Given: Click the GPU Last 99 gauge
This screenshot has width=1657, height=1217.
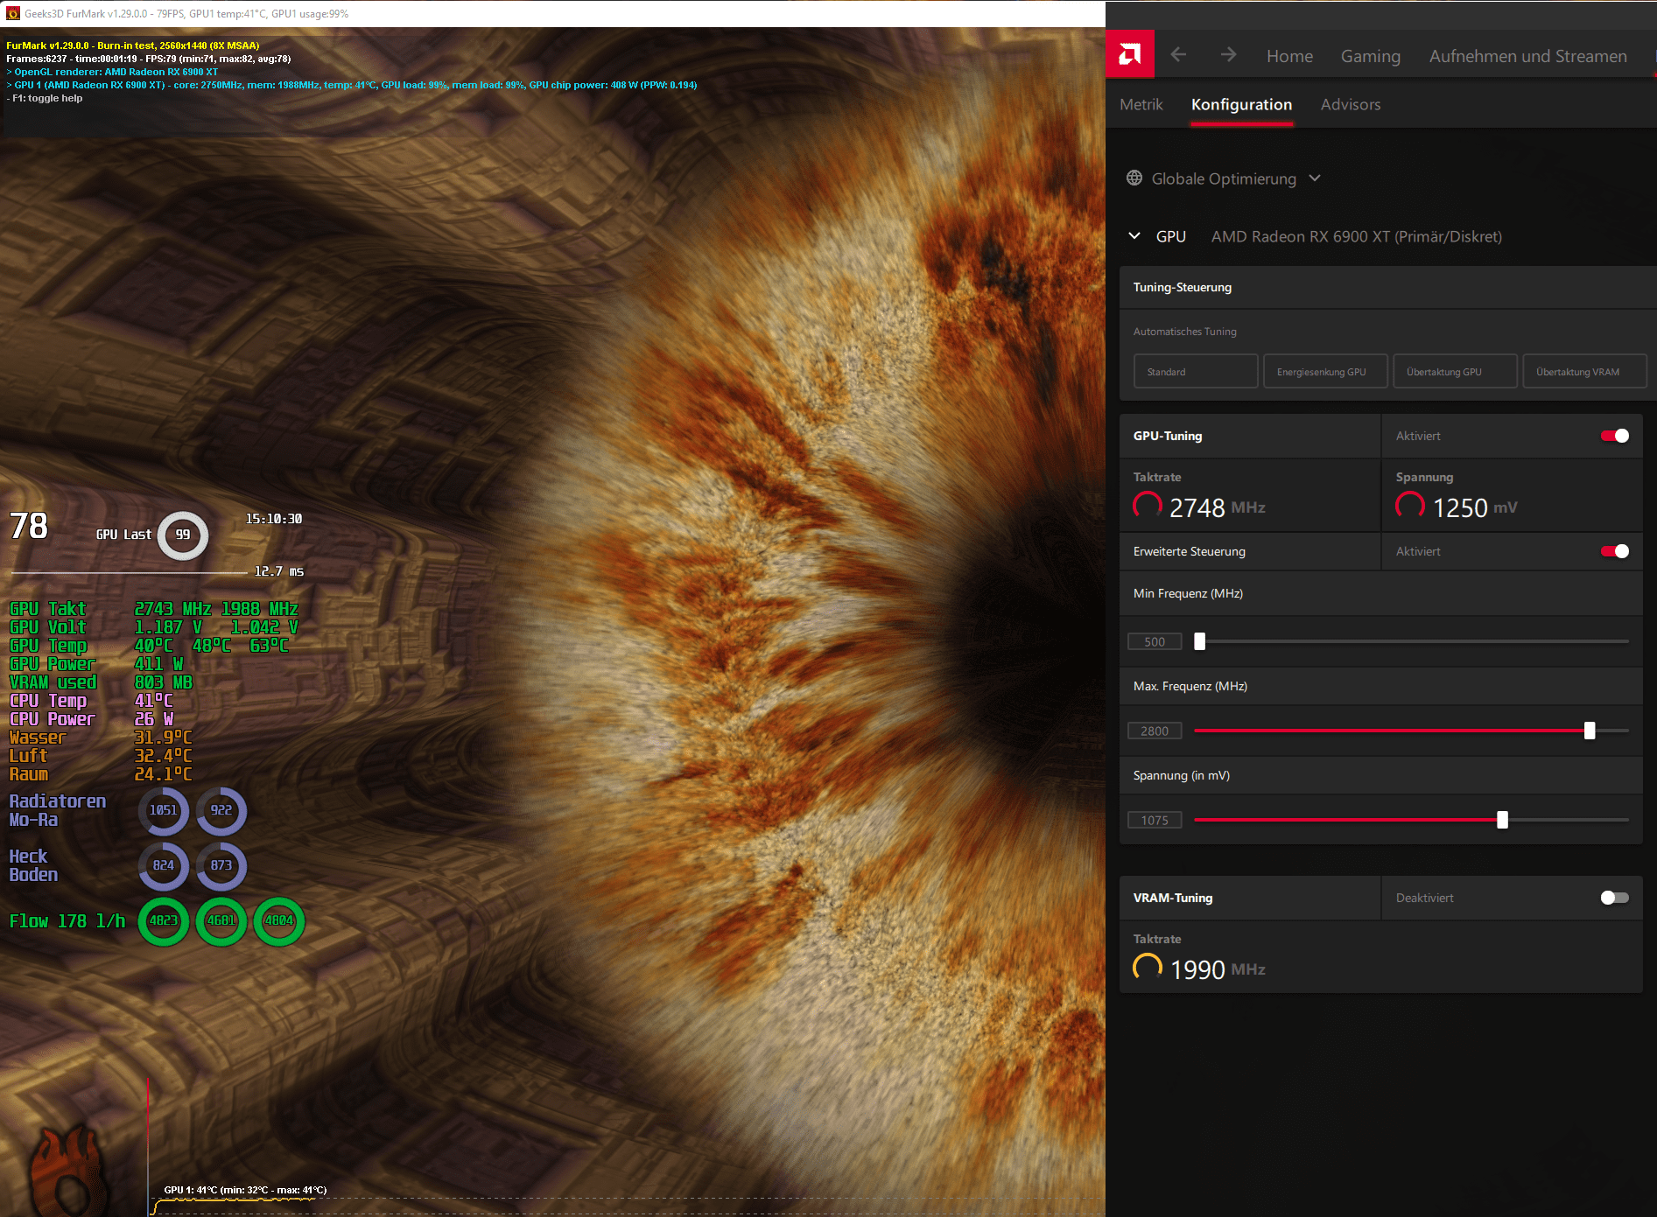Looking at the screenshot, I should tap(183, 535).
